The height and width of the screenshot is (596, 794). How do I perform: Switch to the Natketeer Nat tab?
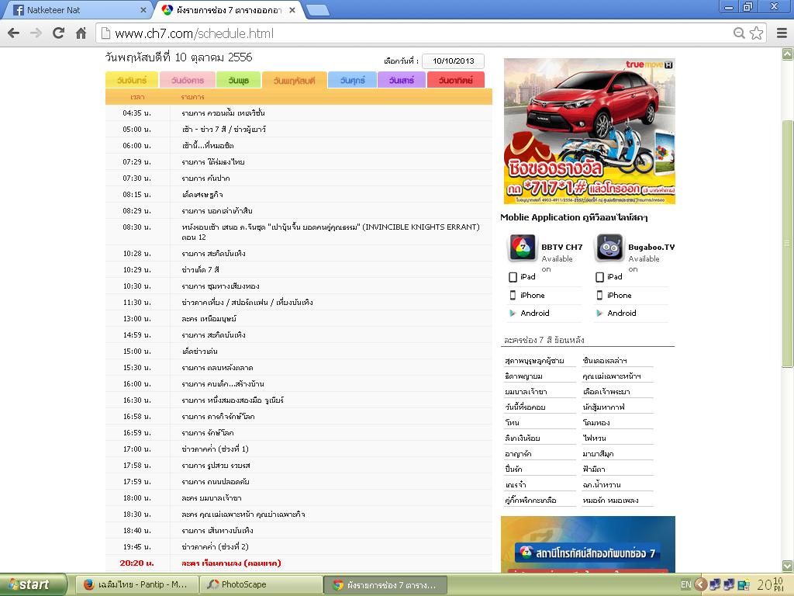coord(76,10)
